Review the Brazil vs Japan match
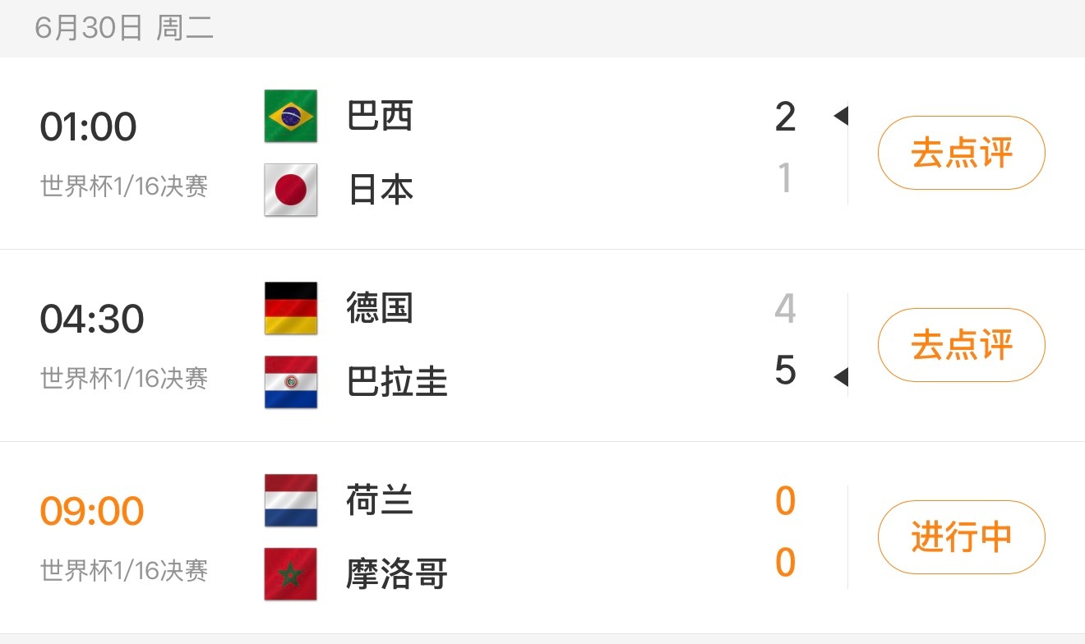 point(962,153)
